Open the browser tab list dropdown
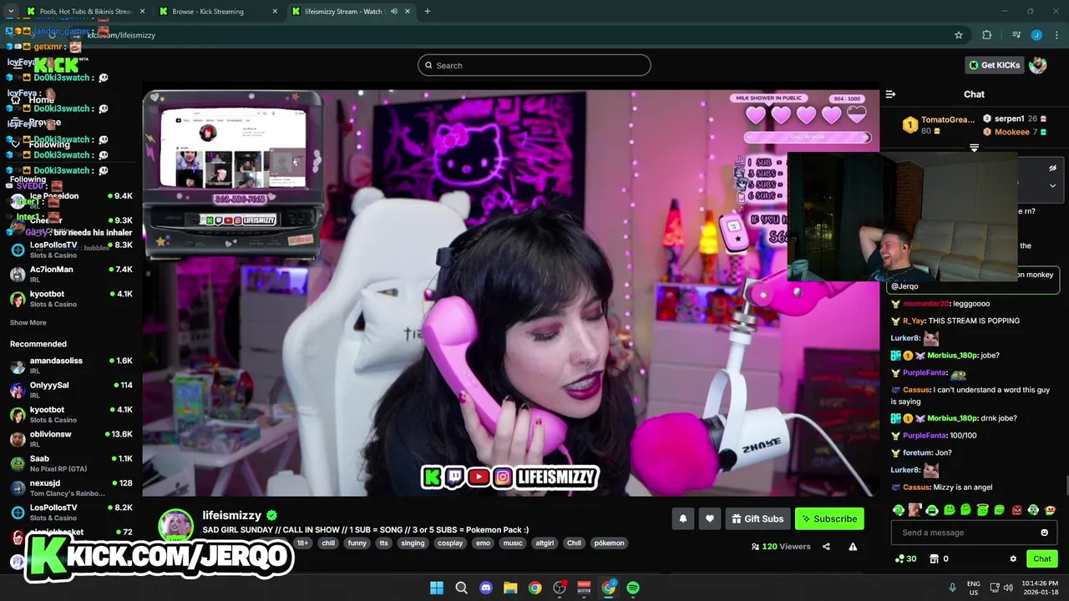 [11, 12]
